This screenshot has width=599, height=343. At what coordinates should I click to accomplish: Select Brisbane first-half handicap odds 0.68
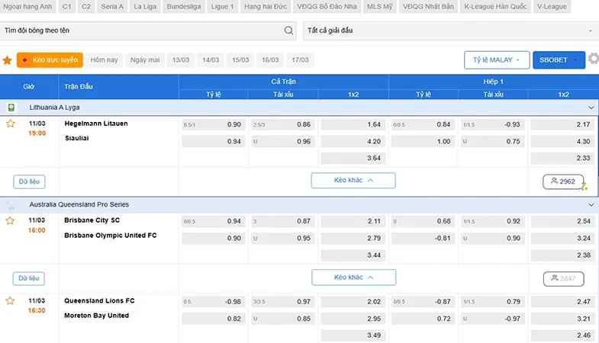click(x=423, y=221)
